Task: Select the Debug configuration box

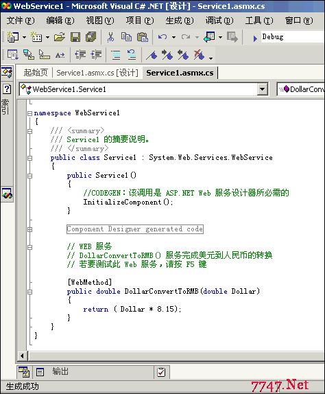Action: pyautogui.click(x=293, y=37)
